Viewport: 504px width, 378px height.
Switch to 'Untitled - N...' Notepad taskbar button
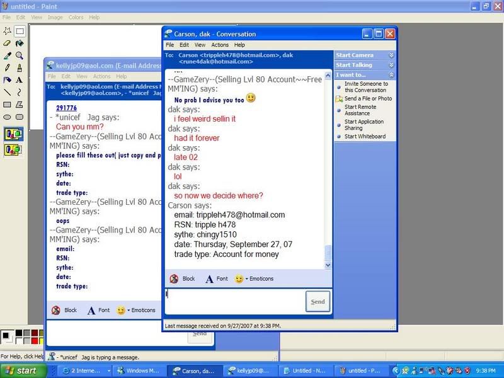point(305,370)
